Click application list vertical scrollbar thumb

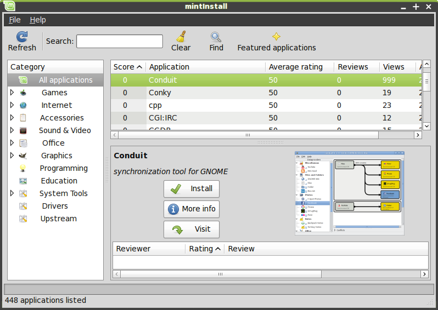pyautogui.click(x=426, y=82)
